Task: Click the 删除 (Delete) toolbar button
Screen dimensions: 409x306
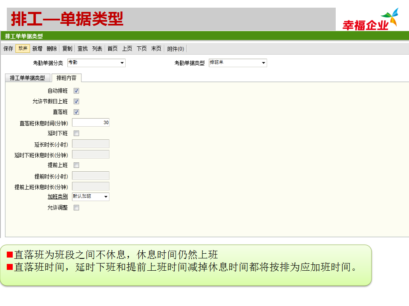Action: click(52, 49)
